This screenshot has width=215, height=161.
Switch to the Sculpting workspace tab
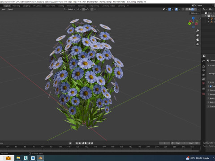click(x=26, y=6)
